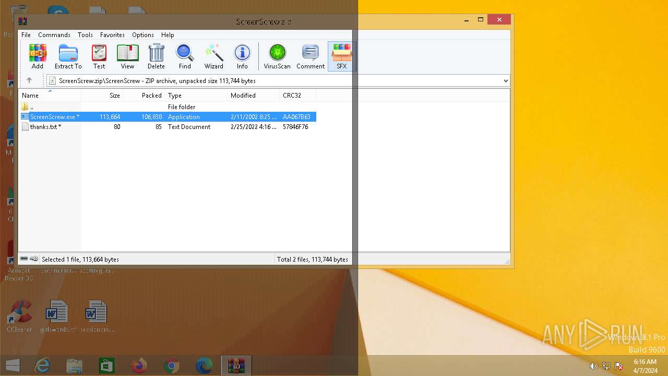
Task: Run Test on the archive
Action: pyautogui.click(x=99, y=56)
